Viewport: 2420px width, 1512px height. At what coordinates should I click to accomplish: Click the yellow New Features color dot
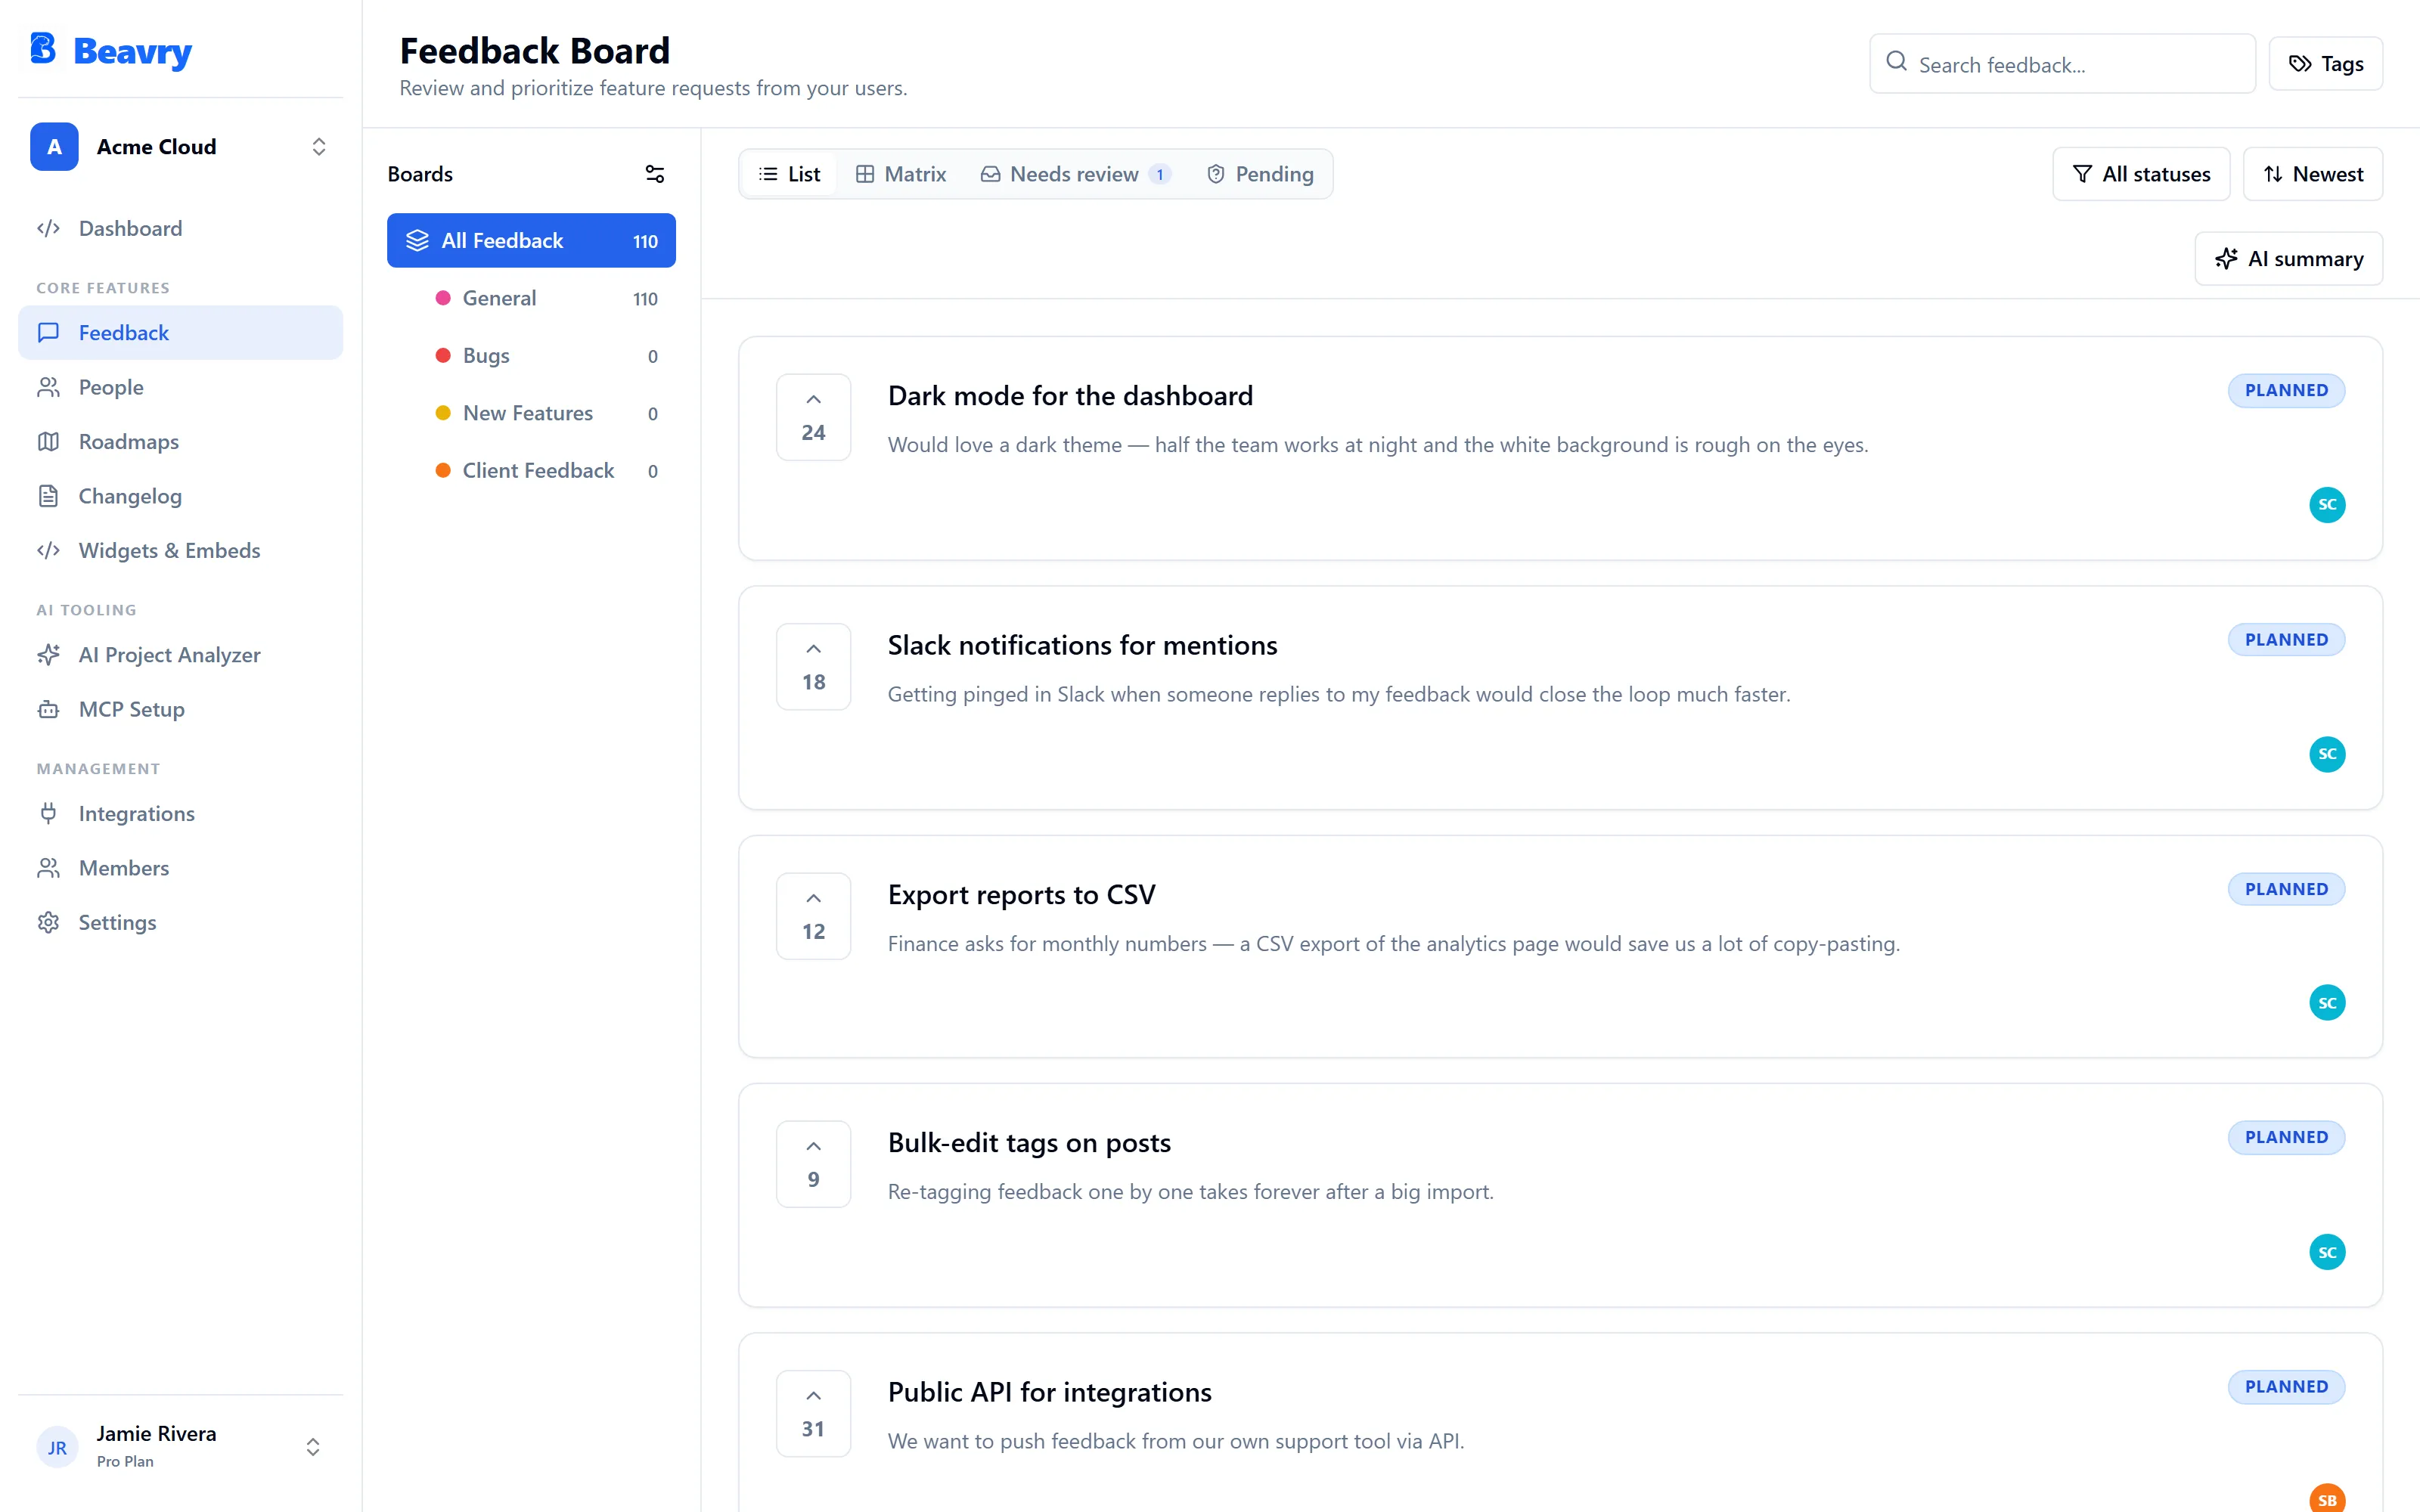pyautogui.click(x=443, y=413)
